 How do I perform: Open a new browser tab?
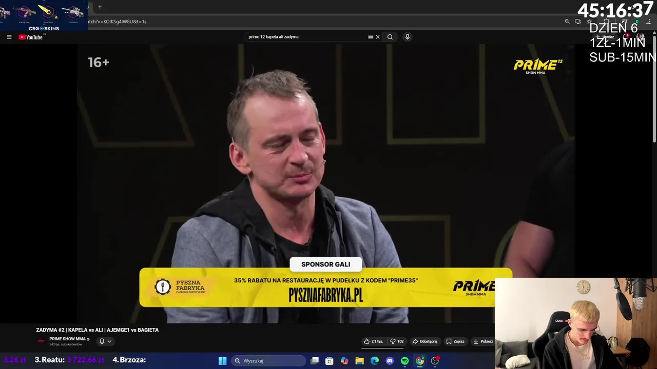[100, 7]
